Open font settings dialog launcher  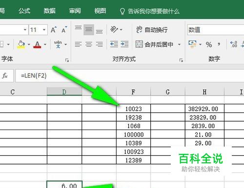click(x=67, y=60)
